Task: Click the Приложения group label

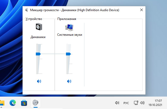Action: (x=67, y=19)
